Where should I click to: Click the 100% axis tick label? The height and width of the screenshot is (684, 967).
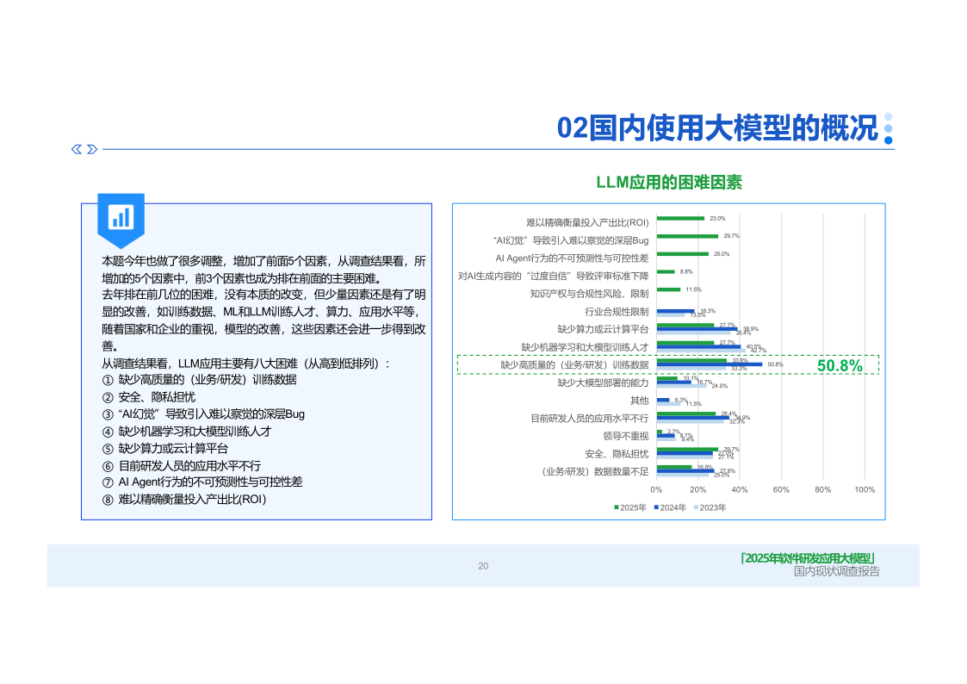[x=865, y=489]
